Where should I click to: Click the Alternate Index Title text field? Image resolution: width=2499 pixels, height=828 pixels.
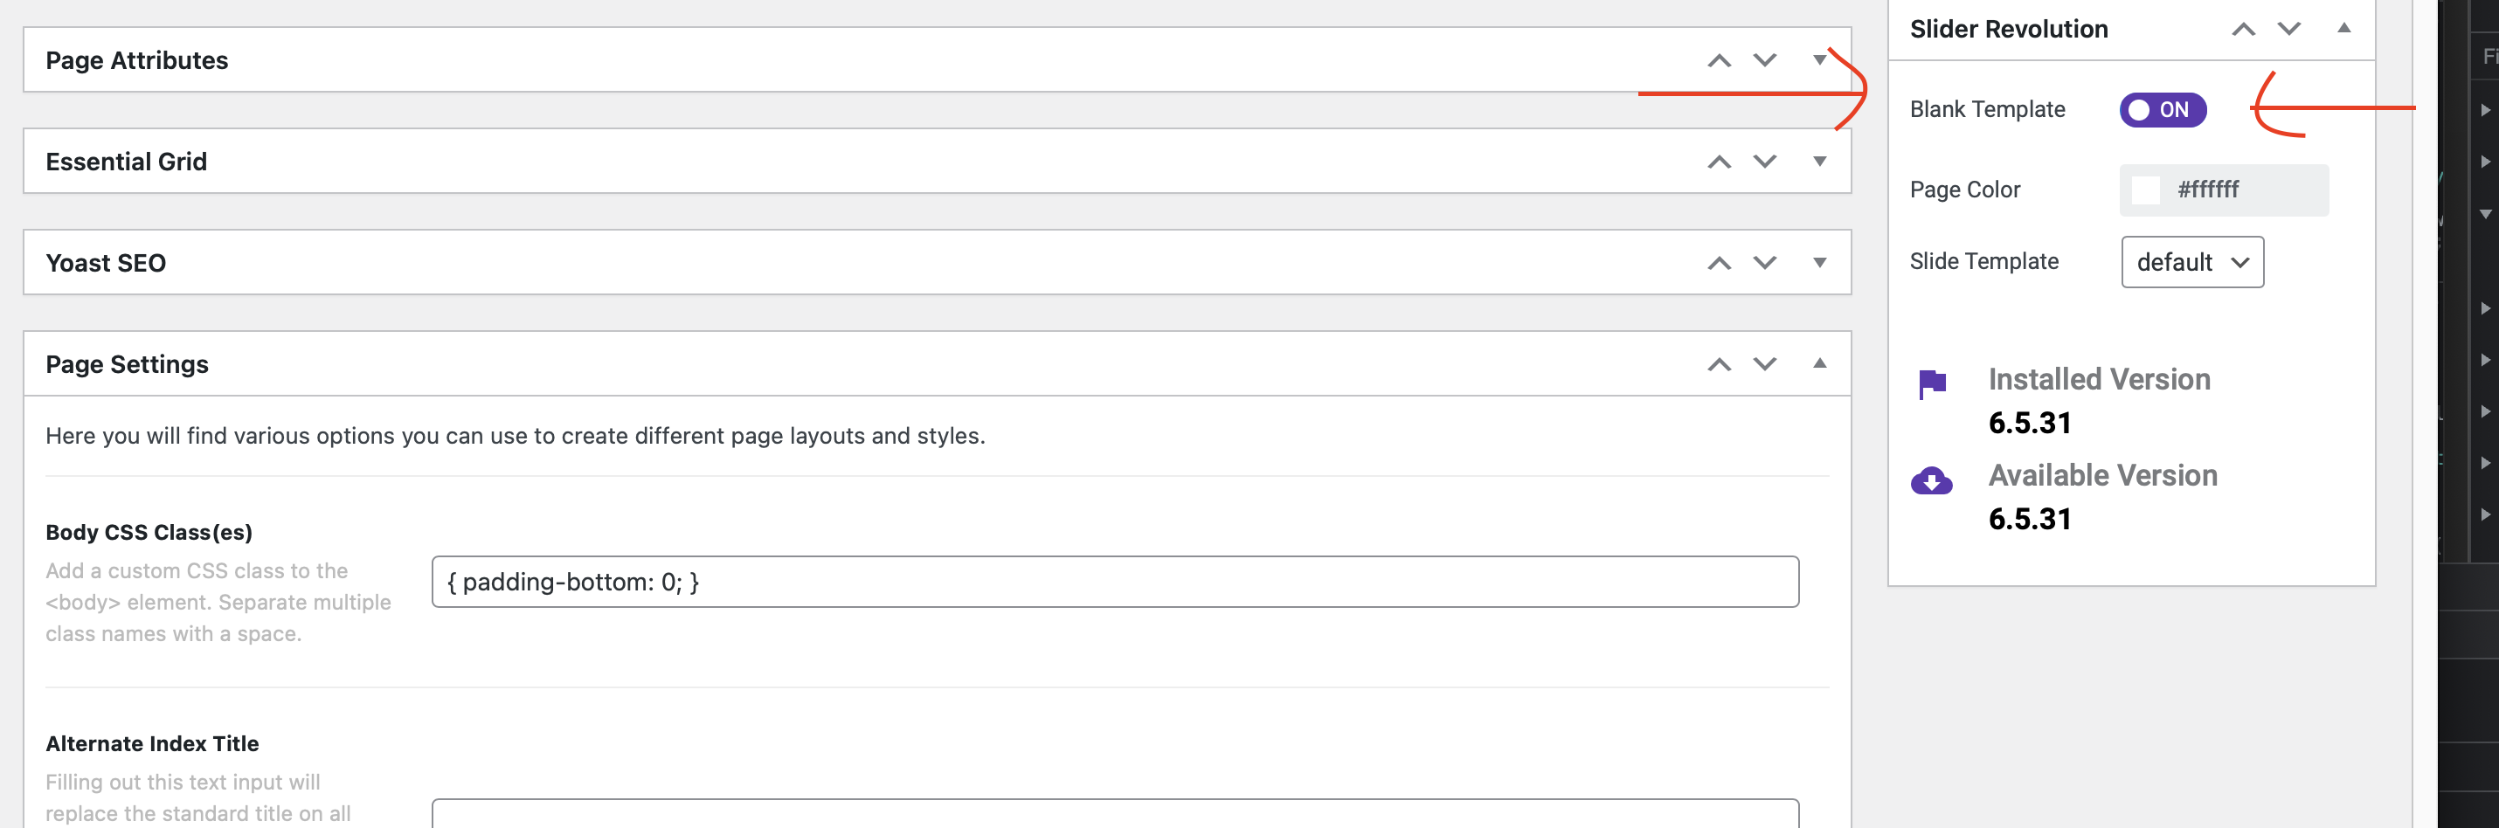point(1115,812)
